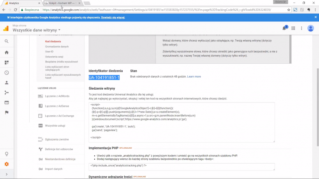Click the AdWords linking icon

coord(40,96)
